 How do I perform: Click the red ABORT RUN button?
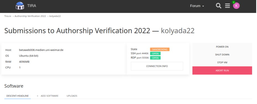(222, 70)
